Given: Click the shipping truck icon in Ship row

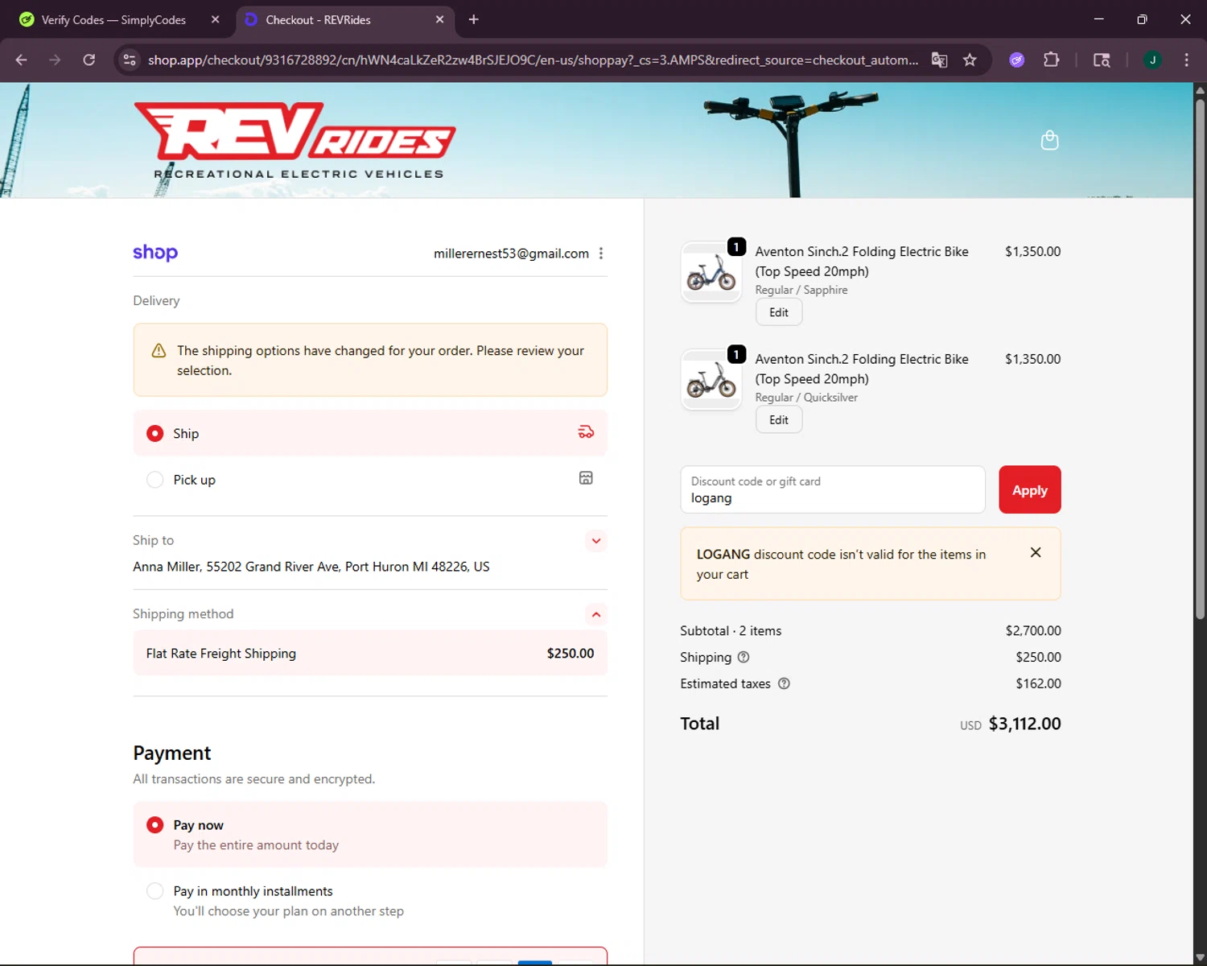Looking at the screenshot, I should pyautogui.click(x=586, y=432).
